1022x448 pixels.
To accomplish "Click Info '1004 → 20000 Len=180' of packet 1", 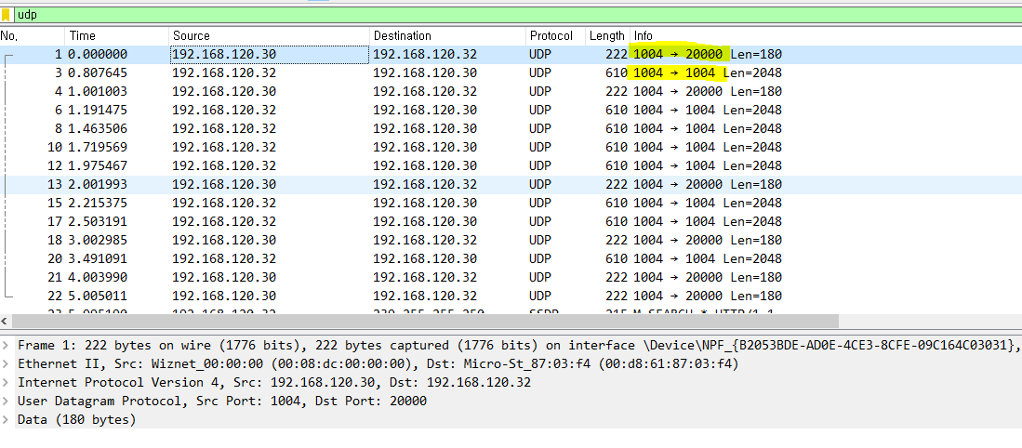I will click(x=708, y=55).
